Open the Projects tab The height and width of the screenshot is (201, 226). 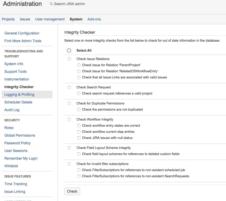coord(8,19)
